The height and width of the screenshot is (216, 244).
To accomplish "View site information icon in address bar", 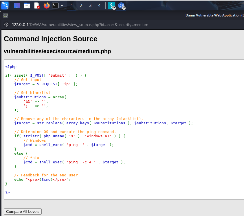I will [x=6, y=25].
